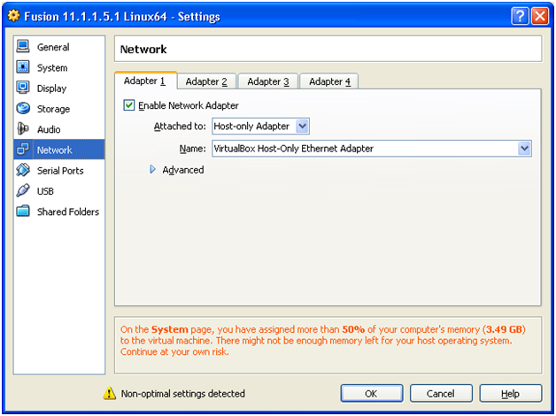556x416 pixels.
Task: Select Shared Folders in the settings list
Action: click(x=59, y=212)
